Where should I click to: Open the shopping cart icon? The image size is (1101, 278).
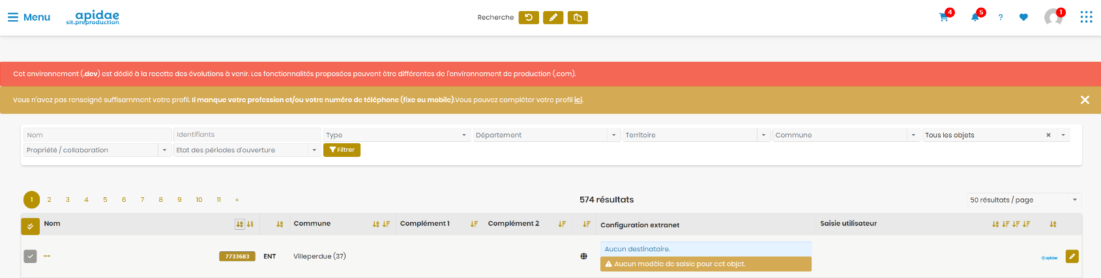pos(943,18)
